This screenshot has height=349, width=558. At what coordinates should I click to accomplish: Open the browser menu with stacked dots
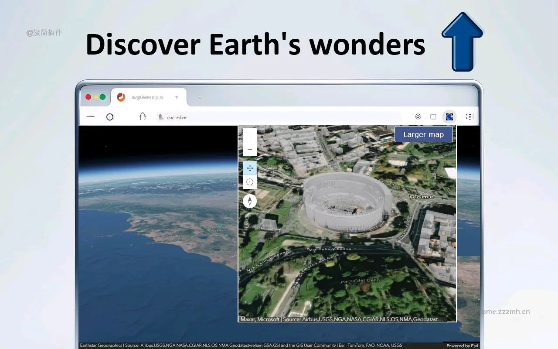[x=469, y=116]
